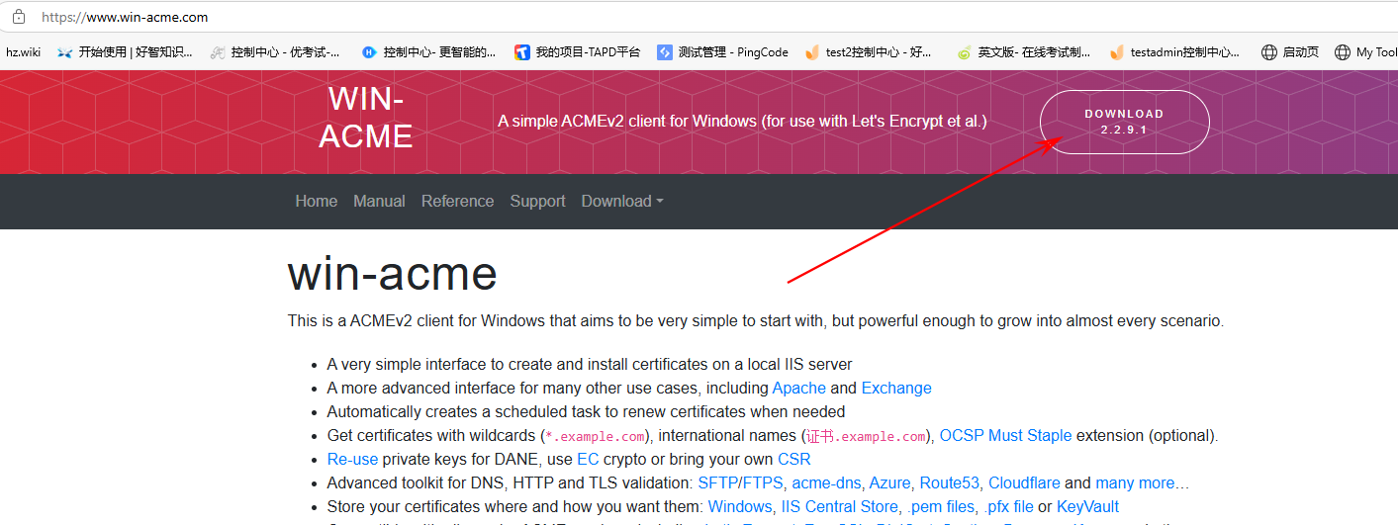Follow the Apache link
This screenshot has height=525, width=1398.
[x=798, y=388]
